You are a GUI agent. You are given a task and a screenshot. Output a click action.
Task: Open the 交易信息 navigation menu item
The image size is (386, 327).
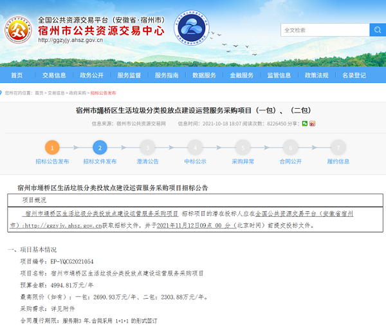[54, 75]
